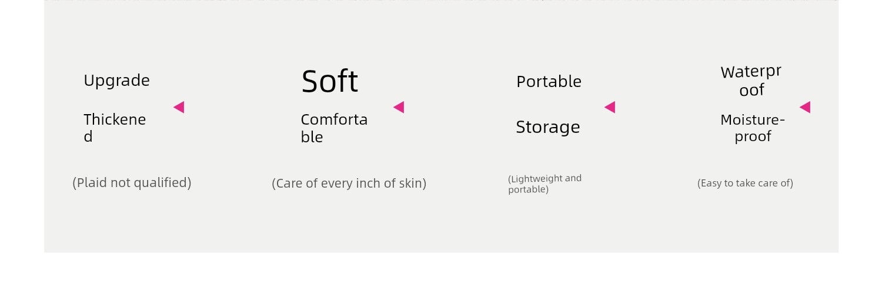The width and height of the screenshot is (882, 300).
Task: Select the Thickened label
Action: (x=115, y=128)
